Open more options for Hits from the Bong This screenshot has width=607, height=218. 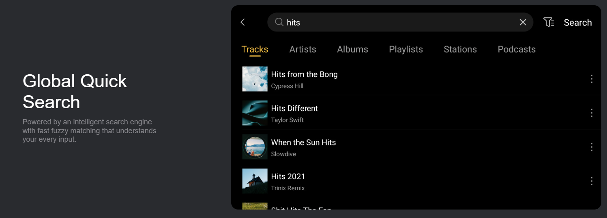592,79
